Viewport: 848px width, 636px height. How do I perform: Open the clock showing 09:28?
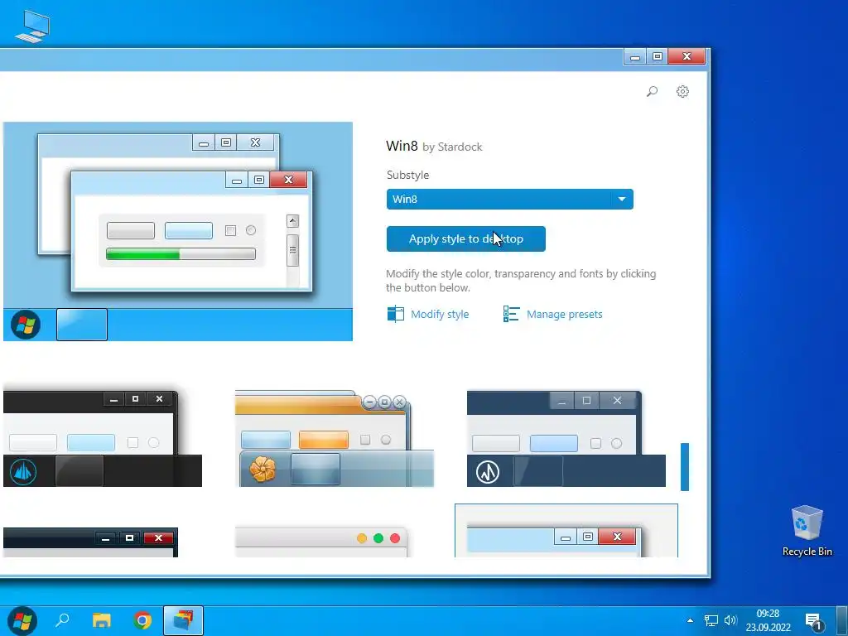tap(768, 620)
